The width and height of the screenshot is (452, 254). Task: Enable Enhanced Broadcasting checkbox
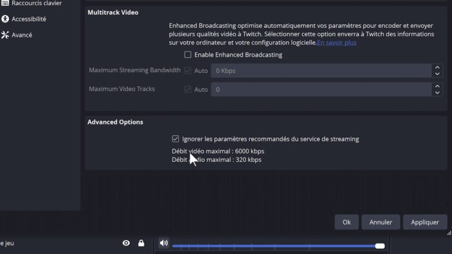click(188, 55)
